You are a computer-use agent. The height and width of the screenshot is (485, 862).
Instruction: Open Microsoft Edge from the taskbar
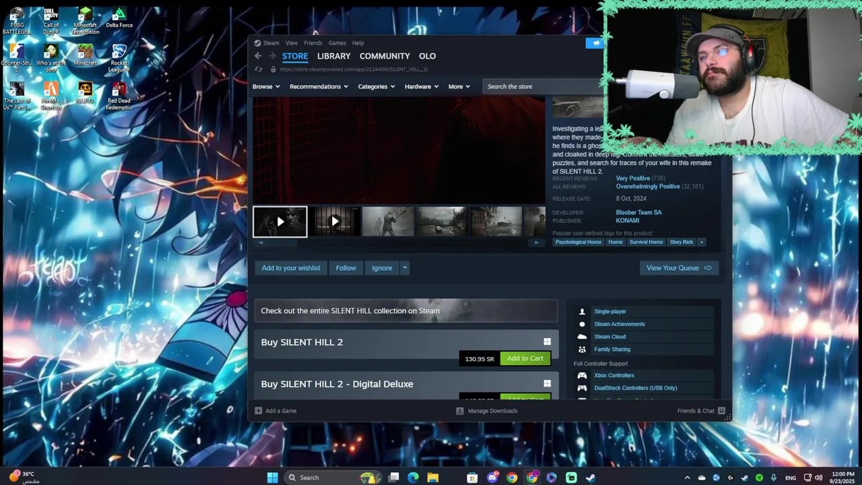[413, 478]
